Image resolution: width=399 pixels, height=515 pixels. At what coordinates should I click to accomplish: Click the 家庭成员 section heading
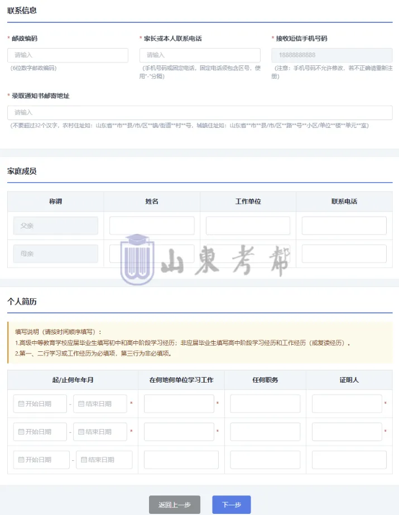[x=22, y=171]
